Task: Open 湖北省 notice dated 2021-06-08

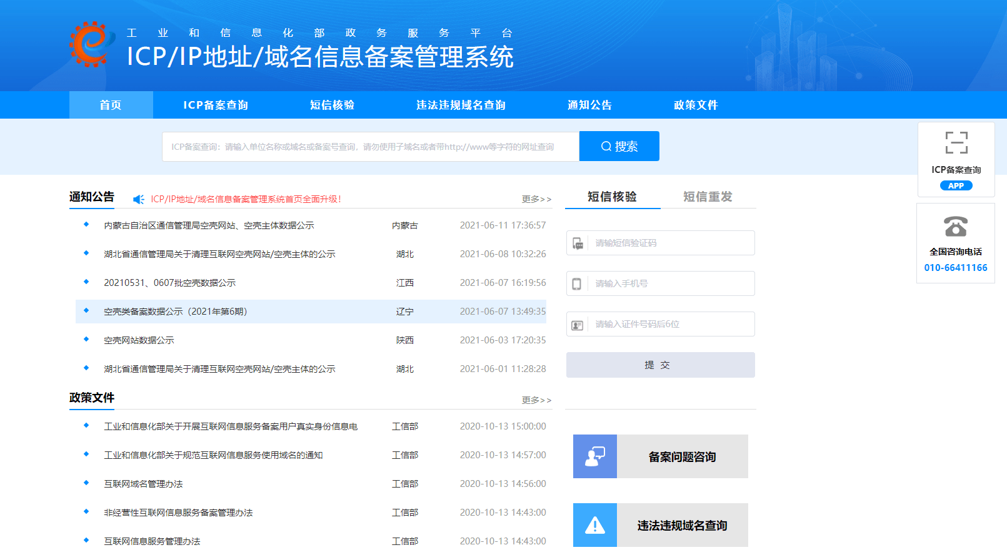Action: tap(219, 254)
